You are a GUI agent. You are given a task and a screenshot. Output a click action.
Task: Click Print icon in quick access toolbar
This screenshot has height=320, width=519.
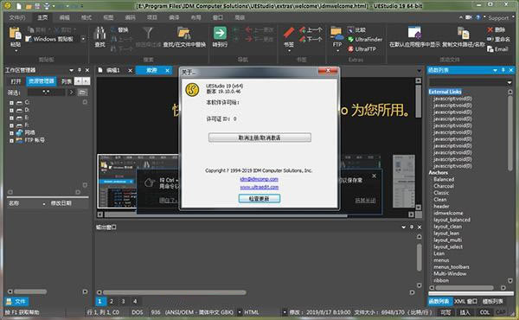point(47,6)
